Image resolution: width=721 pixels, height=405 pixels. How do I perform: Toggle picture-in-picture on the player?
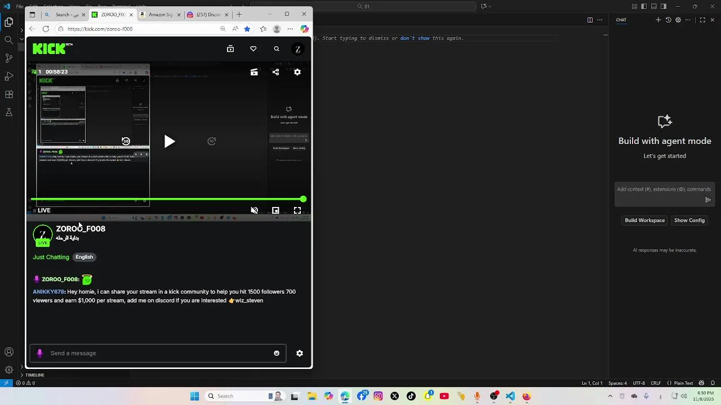point(275,210)
